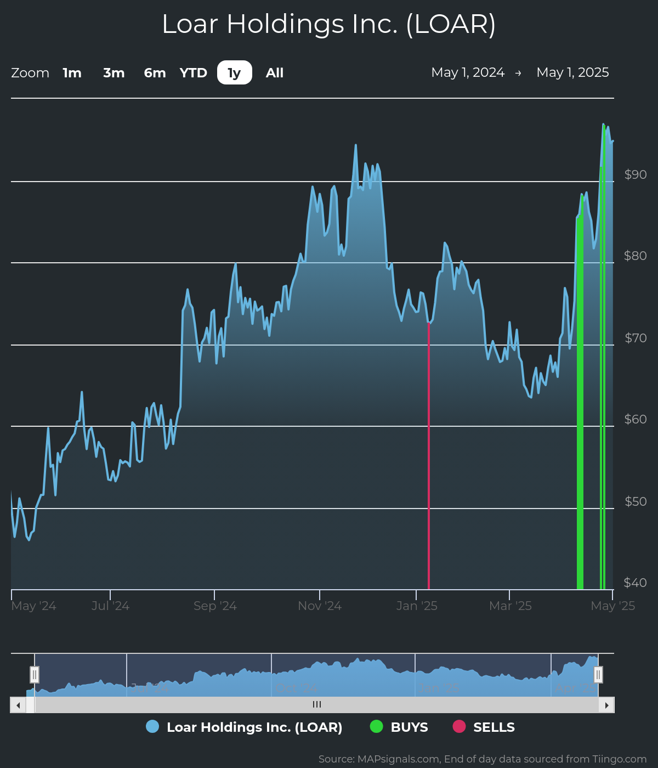Click the May '25 x-axis label
Screen dimensions: 658x768
pyautogui.click(x=613, y=606)
